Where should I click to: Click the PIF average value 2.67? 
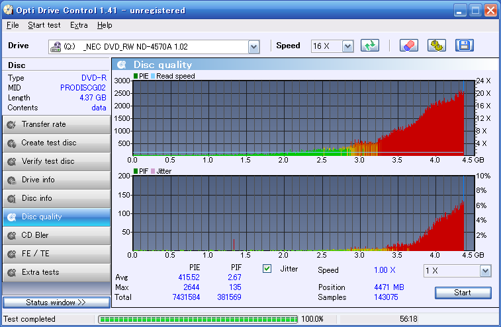(234, 277)
